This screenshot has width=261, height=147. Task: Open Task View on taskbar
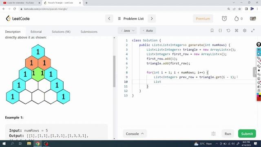pos(20,143)
